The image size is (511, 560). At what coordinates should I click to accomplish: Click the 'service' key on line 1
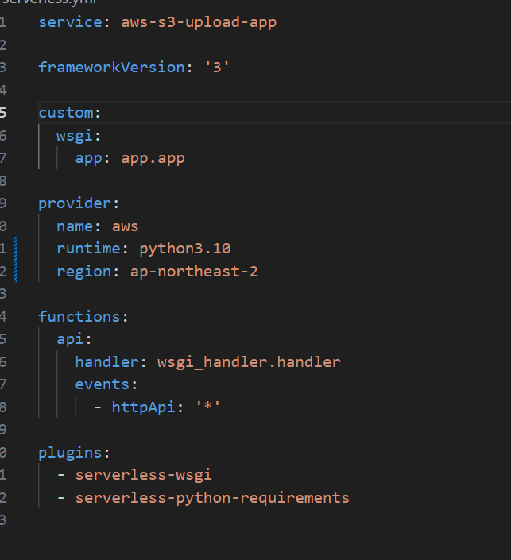pos(71,22)
